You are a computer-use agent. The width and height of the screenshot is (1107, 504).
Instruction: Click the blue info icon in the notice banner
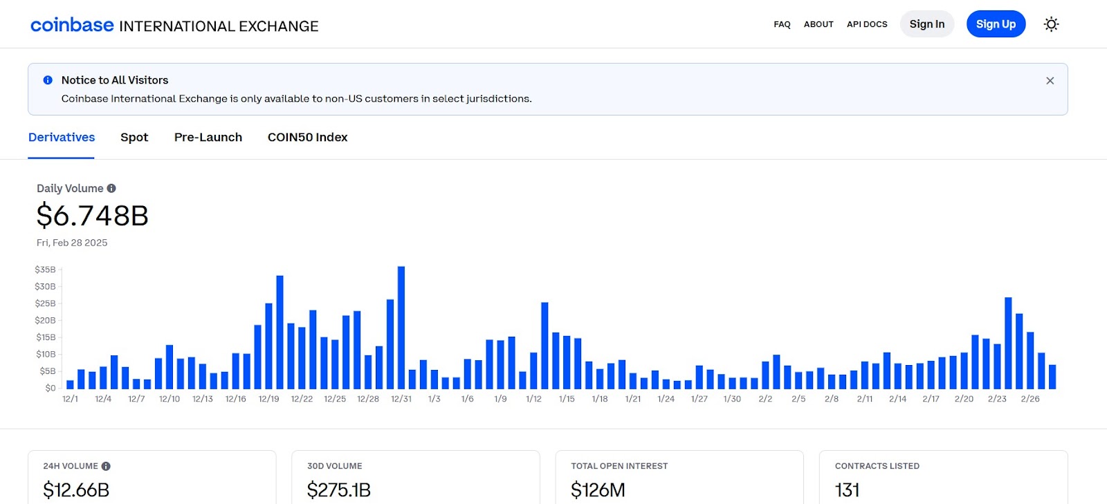pos(48,80)
